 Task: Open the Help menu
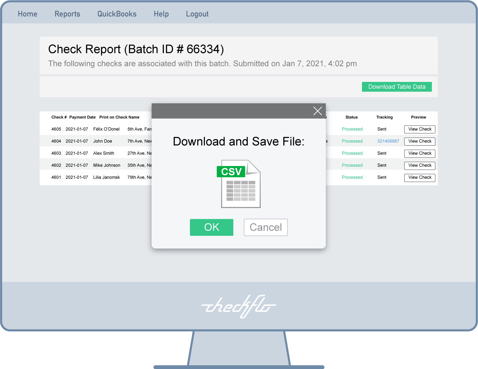[x=161, y=14]
